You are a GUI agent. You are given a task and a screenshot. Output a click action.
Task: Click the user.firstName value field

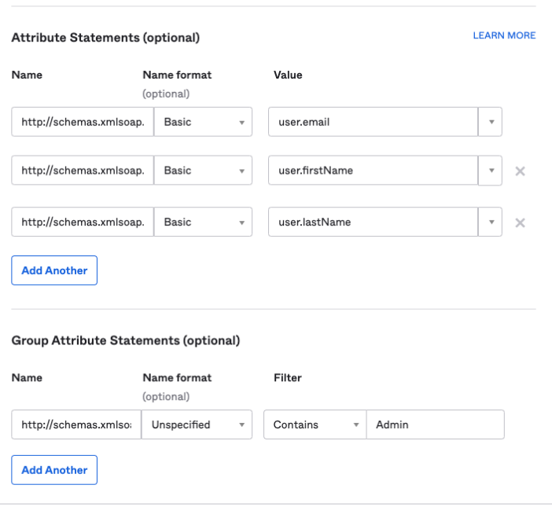point(373,171)
